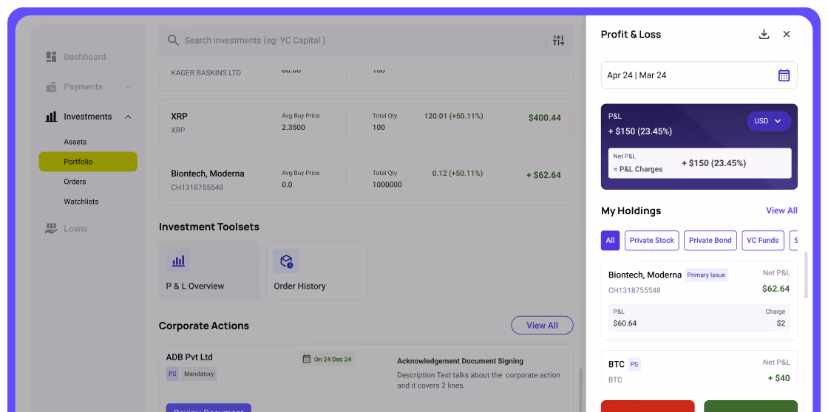Open the filter sliders icon
The width and height of the screenshot is (828, 412).
559,40
